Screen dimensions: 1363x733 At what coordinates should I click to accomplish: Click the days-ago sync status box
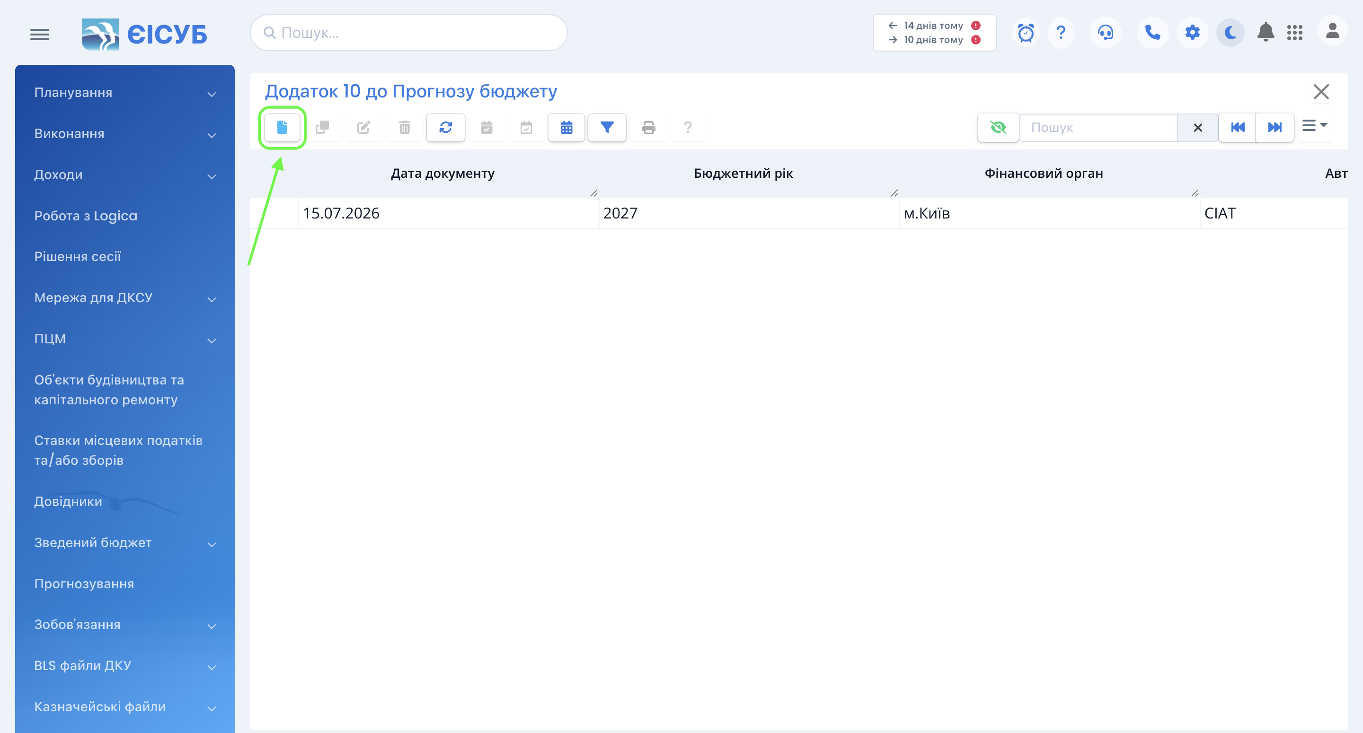pos(934,33)
